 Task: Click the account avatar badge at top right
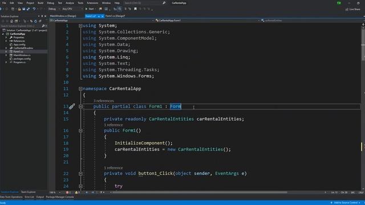pos(339,3)
